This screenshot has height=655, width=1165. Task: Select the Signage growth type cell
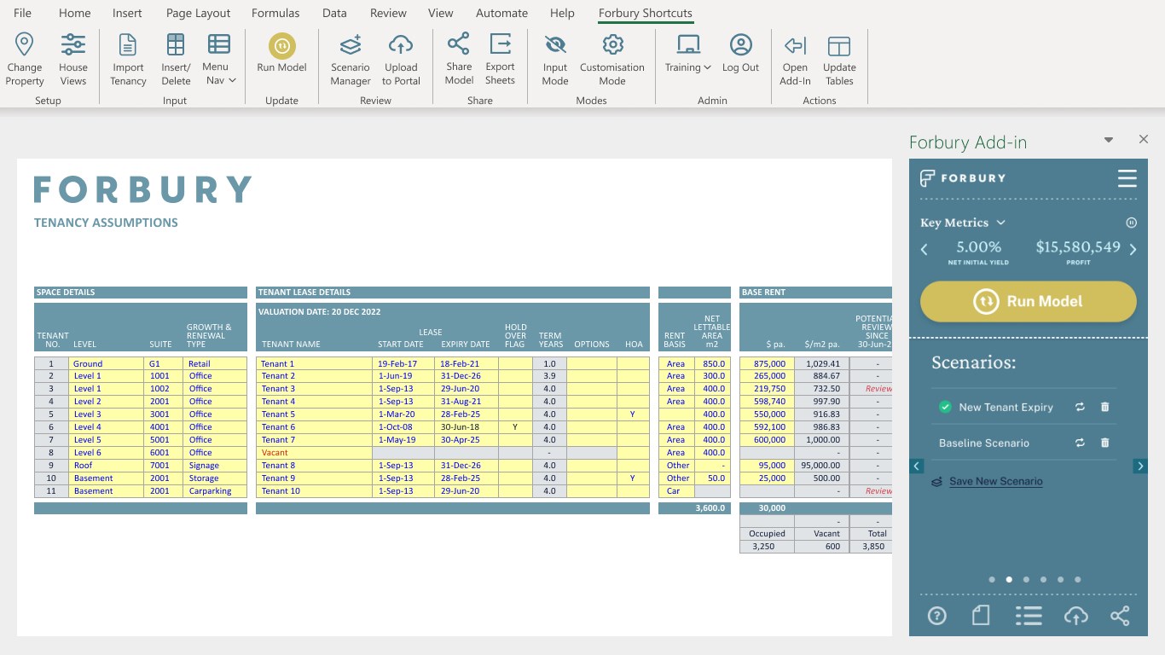click(x=216, y=466)
